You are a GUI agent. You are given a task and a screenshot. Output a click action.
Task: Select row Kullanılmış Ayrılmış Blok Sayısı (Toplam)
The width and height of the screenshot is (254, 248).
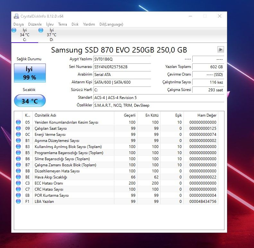(x=116, y=147)
